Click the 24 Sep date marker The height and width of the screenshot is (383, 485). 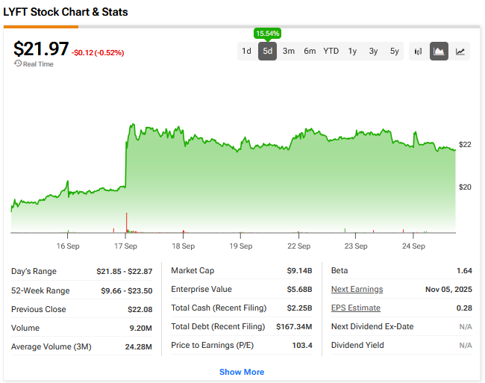pyautogui.click(x=413, y=246)
